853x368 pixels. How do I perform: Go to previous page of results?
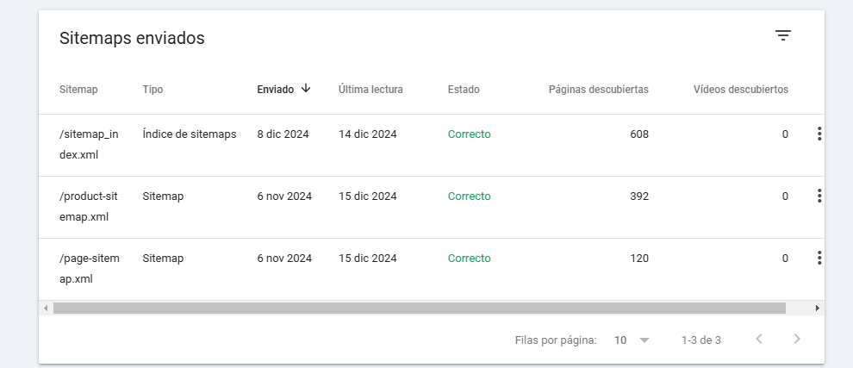pos(759,340)
